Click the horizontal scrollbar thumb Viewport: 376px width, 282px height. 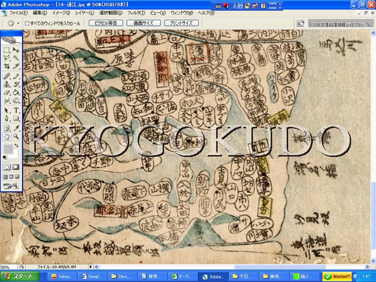(279, 267)
